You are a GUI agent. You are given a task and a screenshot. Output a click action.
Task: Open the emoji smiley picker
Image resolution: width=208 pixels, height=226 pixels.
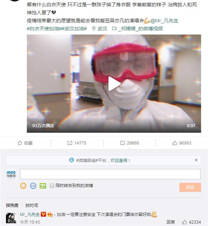(23, 186)
